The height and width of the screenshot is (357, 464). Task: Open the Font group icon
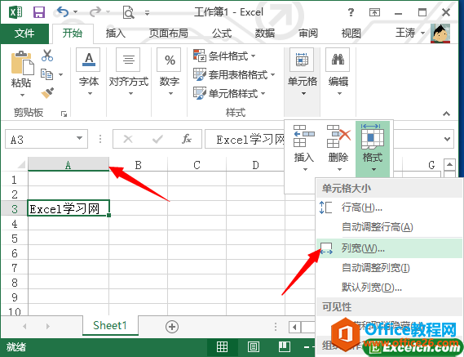pyautogui.click(x=89, y=60)
